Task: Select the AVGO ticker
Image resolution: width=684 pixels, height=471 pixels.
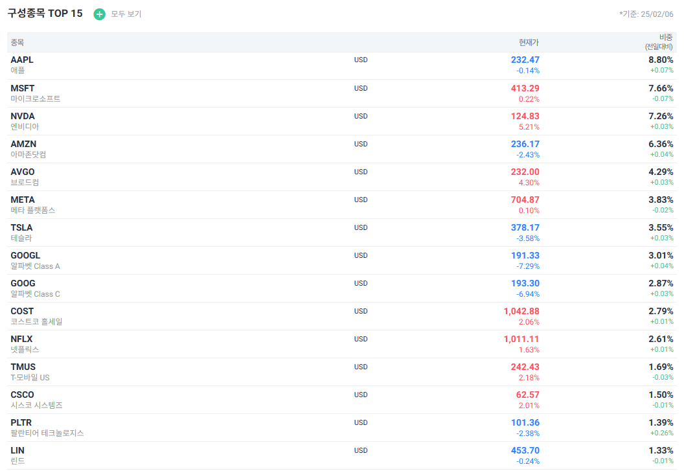Action: tap(23, 172)
